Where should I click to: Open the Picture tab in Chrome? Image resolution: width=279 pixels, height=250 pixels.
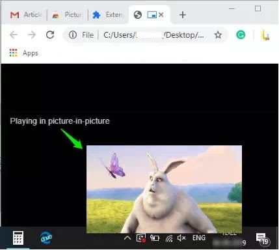(67, 15)
